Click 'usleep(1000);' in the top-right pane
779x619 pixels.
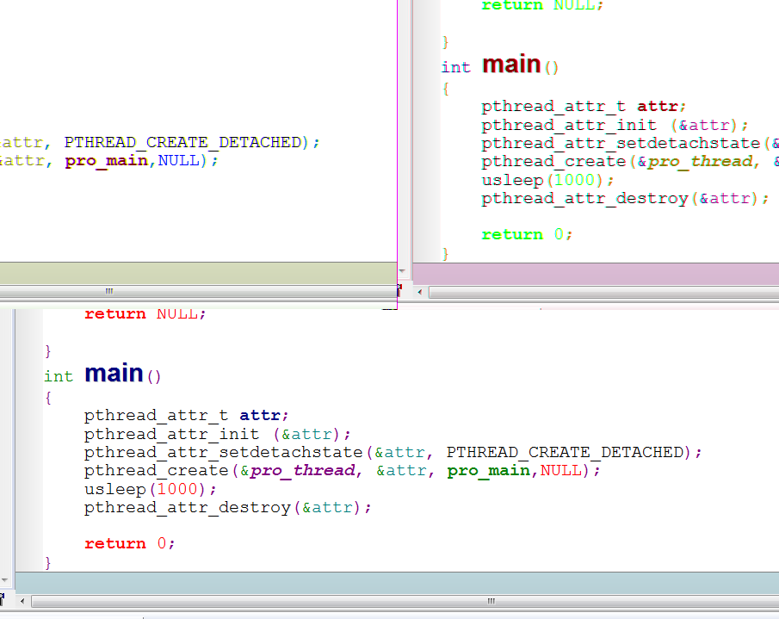tap(548, 180)
